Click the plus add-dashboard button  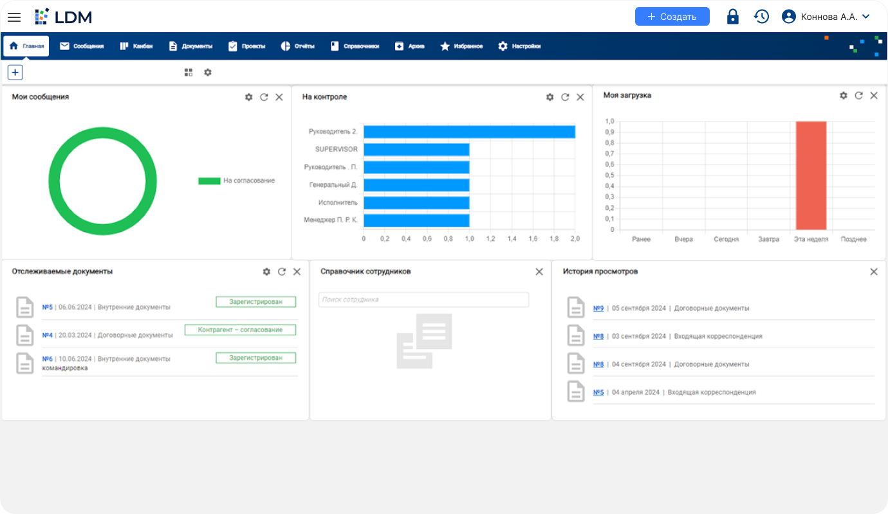coord(15,72)
